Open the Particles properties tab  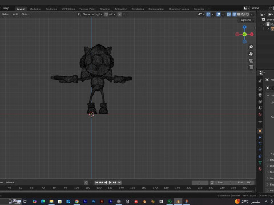[260, 143]
